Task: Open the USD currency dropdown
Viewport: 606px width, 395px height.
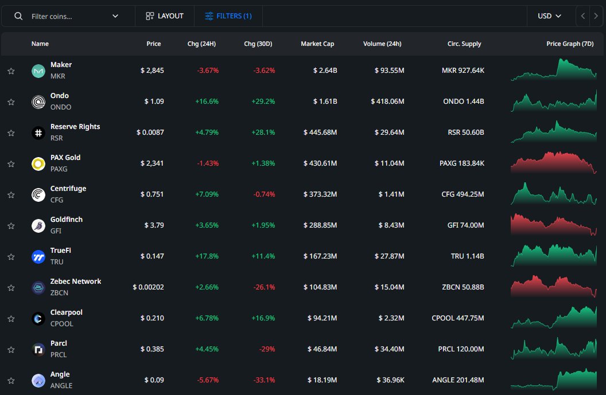Action: point(549,16)
